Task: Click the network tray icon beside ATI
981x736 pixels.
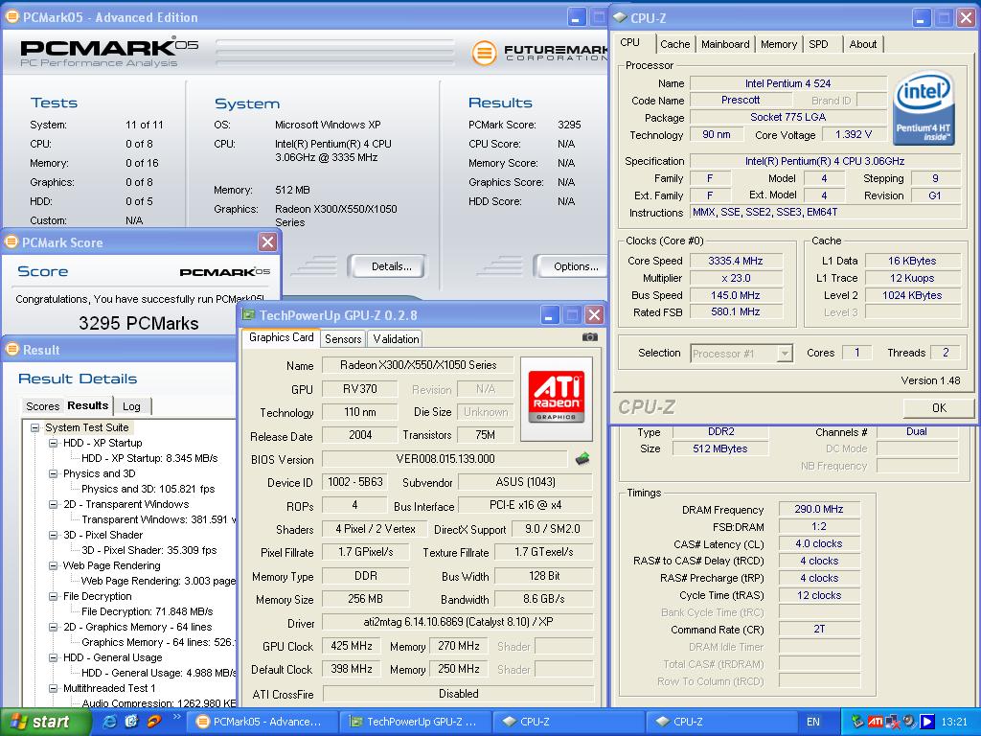Action: point(892,722)
